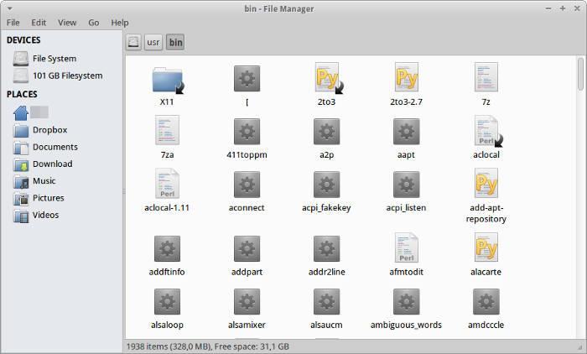Screen dimensions: 587x354
Task: Select the 7z script file icon
Action: pos(486,79)
